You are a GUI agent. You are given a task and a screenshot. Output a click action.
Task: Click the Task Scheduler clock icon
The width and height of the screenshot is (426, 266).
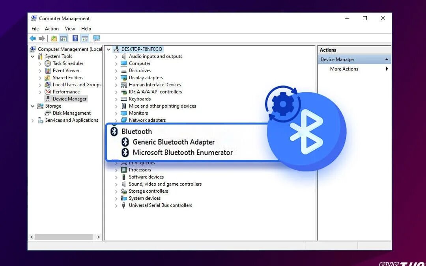48,63
